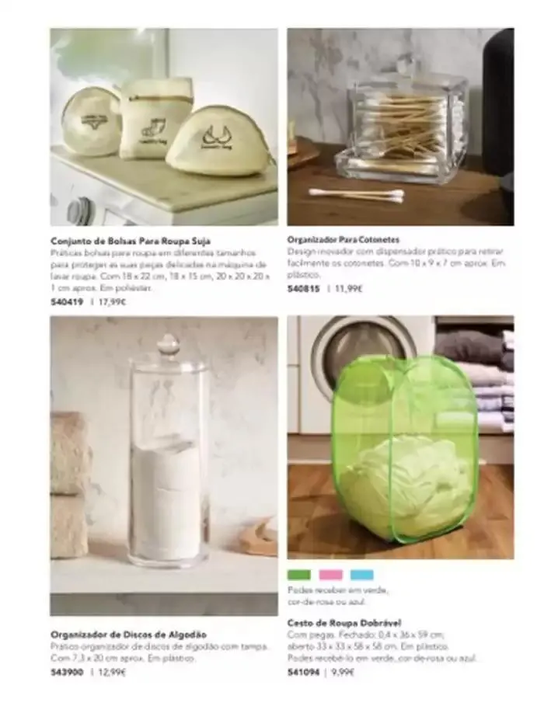544x706 pixels.
Task: Select the cotton disc organizer photo
Action: click(x=164, y=466)
